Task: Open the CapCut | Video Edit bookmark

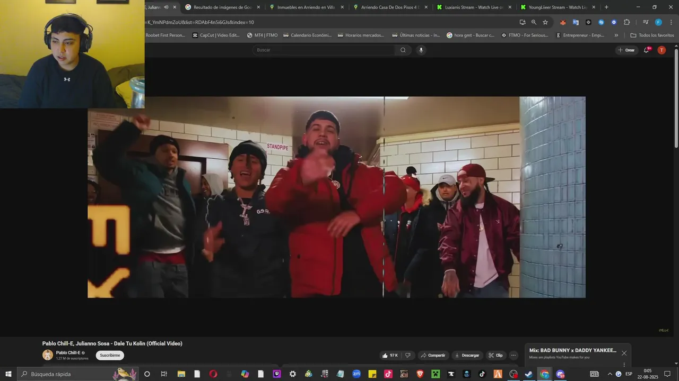Action: coord(216,35)
